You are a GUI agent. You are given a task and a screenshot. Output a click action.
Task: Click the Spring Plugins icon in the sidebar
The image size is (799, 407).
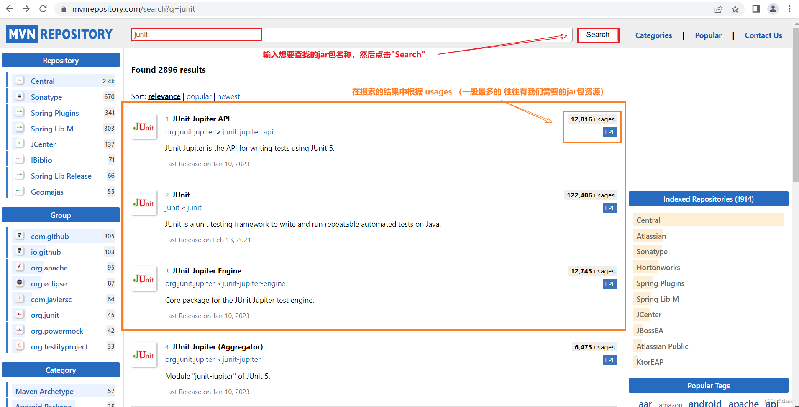(x=20, y=112)
